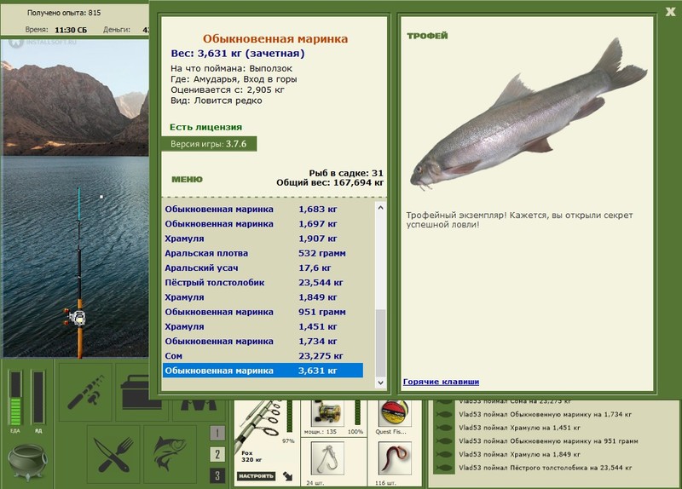Screen dimensions: 682x489
Task: Click the Получено опыта: 815 text
Action: point(64,13)
